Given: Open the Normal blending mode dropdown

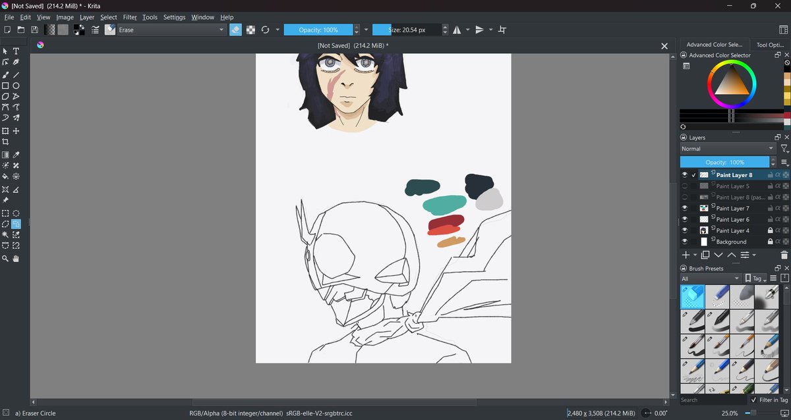Looking at the screenshot, I should tap(725, 148).
